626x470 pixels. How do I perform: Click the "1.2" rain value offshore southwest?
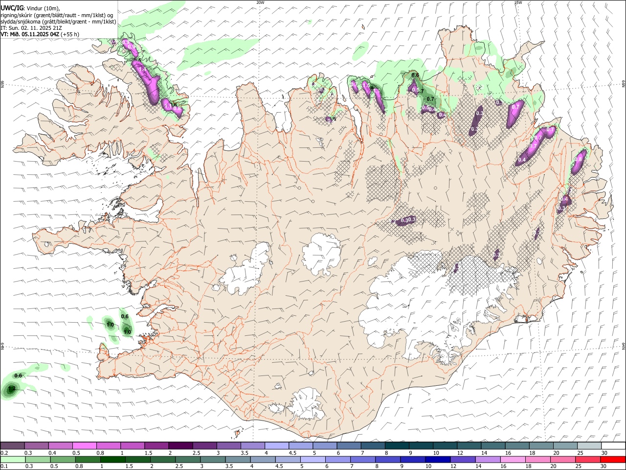pos(13,389)
